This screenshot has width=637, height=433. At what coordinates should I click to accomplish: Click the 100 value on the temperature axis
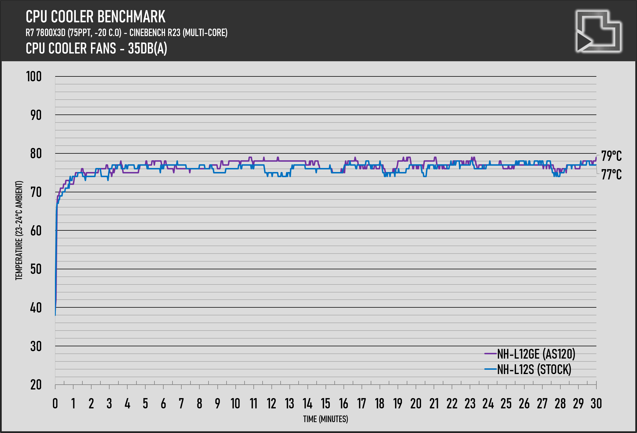(x=34, y=77)
